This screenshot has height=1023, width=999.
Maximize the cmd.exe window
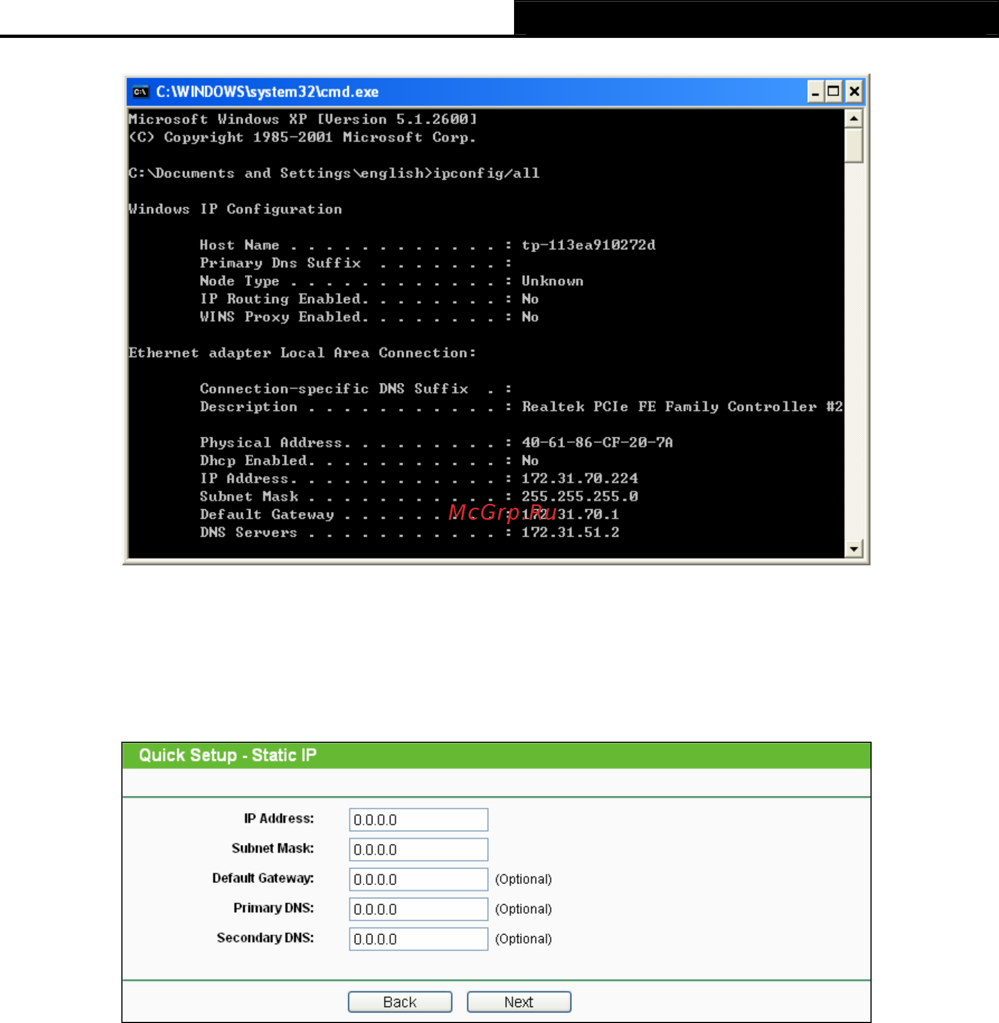(834, 92)
